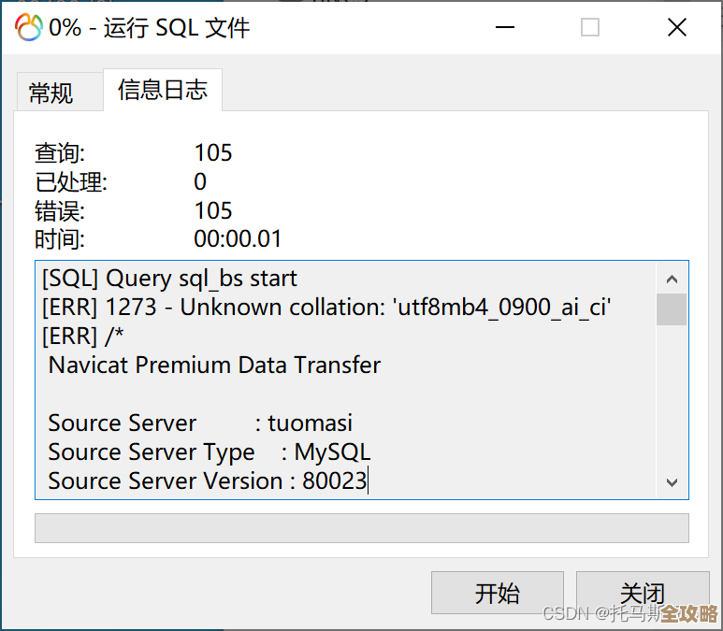Image resolution: width=723 pixels, height=631 pixels.
Task: Click the Navicat logo in title bar
Action: pos(29,27)
